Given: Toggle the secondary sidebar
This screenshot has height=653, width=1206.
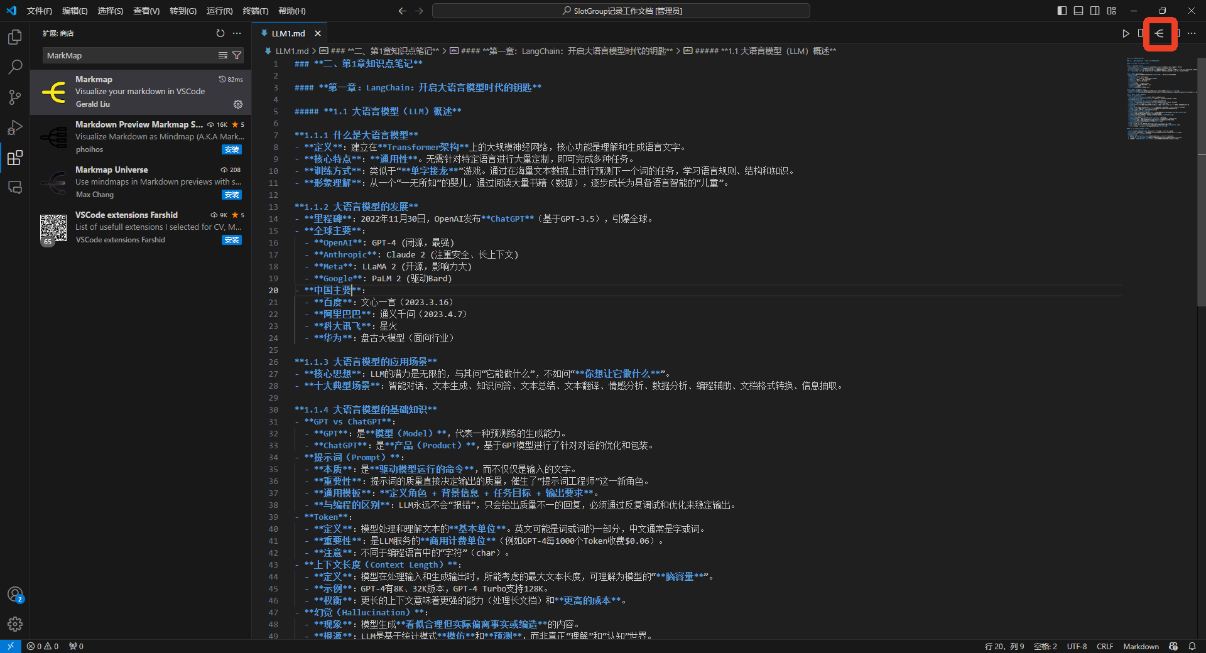Looking at the screenshot, I should click(1095, 11).
